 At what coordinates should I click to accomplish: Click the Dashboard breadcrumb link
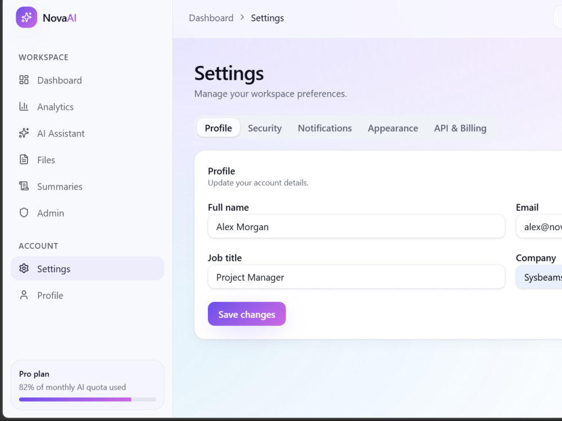click(x=211, y=18)
